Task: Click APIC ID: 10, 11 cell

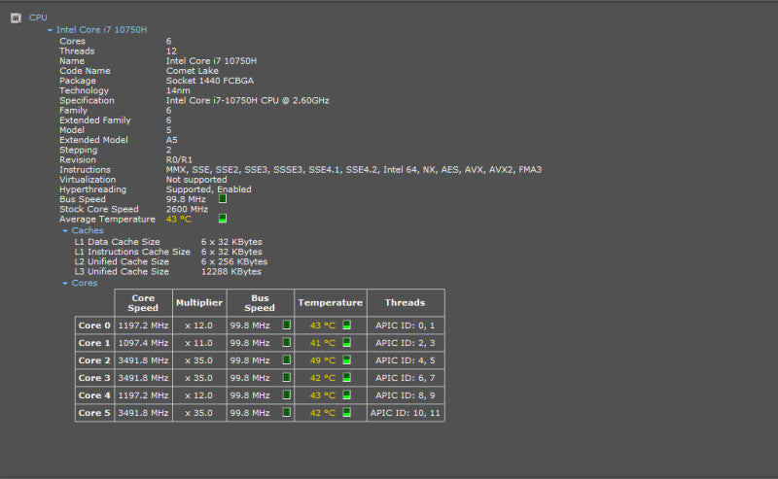Action: tap(405, 413)
